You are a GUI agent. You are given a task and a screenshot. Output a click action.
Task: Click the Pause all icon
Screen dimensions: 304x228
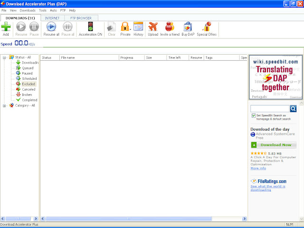[67, 27]
